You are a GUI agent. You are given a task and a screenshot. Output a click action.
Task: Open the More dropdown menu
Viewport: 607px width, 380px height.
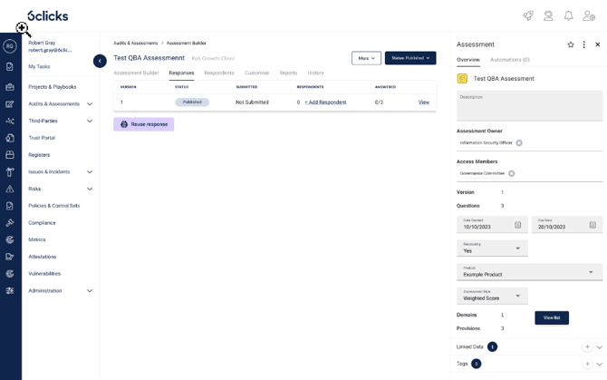pos(366,58)
